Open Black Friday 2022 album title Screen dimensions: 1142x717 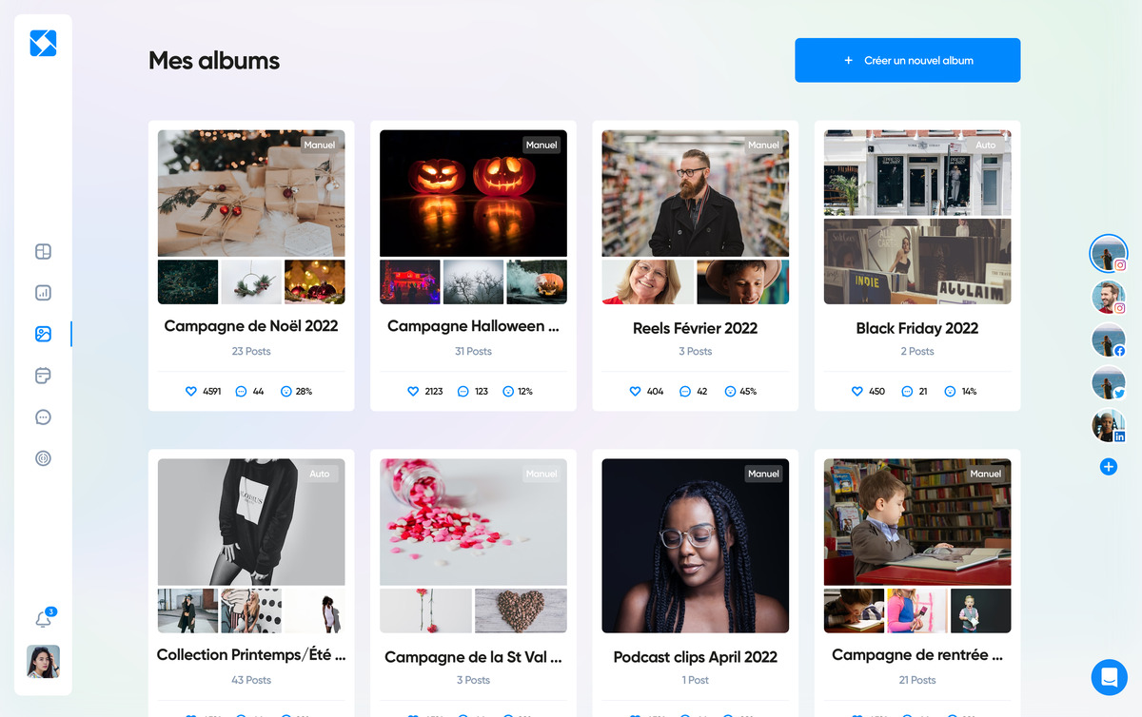click(917, 328)
